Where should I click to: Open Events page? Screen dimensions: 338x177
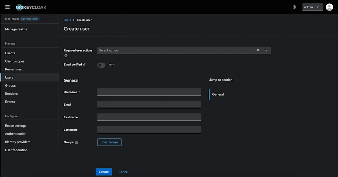click(x=10, y=102)
